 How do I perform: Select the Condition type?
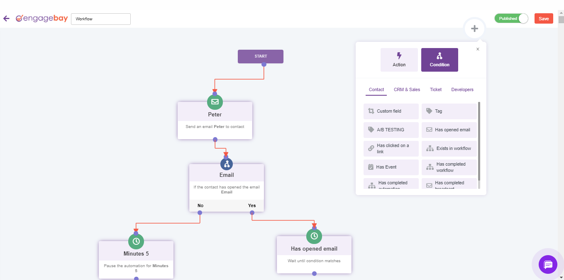click(x=439, y=60)
